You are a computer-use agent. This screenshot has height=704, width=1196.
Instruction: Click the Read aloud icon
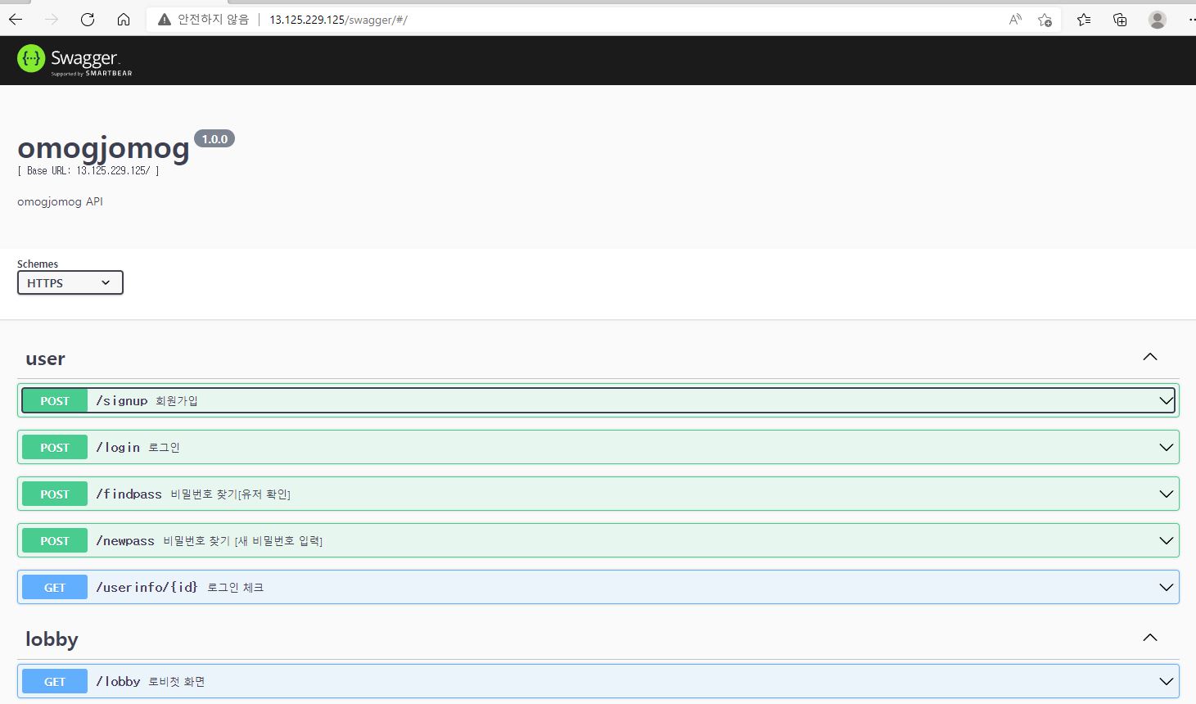point(1014,19)
